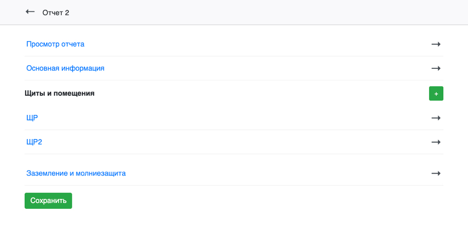Click the Отчет 2 page title

tap(56, 12)
